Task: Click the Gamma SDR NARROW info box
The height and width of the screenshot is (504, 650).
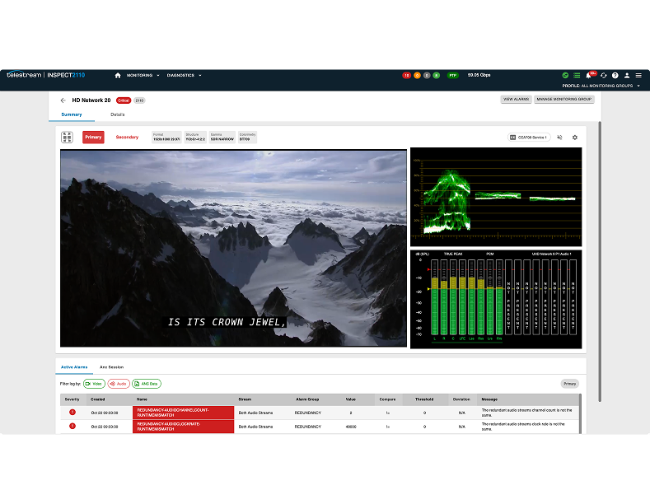Action: tap(222, 138)
